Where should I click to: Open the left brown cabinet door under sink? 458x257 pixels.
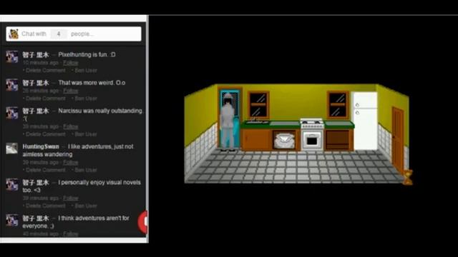point(256,140)
